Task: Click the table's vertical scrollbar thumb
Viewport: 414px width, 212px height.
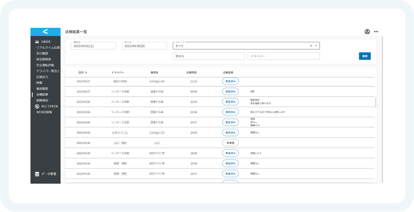Action: coord(376,102)
